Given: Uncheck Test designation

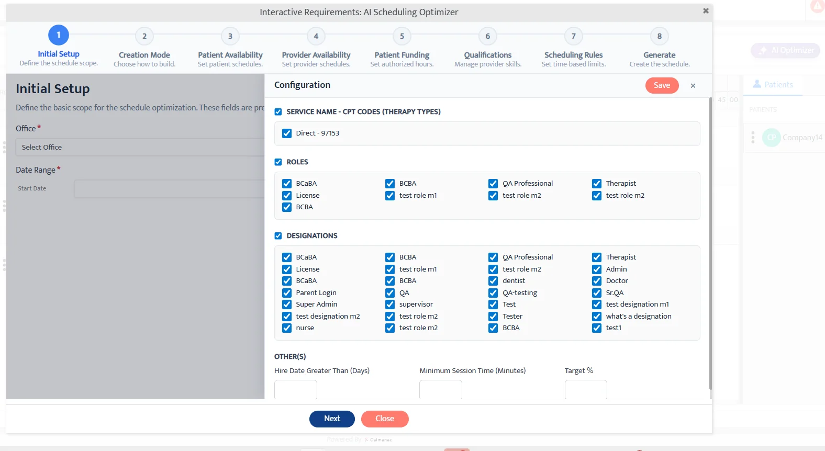Looking at the screenshot, I should tap(493, 305).
